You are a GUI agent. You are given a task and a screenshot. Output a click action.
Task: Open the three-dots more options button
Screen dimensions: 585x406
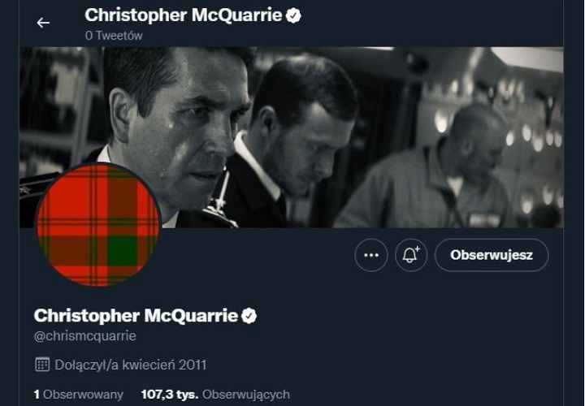tap(371, 255)
